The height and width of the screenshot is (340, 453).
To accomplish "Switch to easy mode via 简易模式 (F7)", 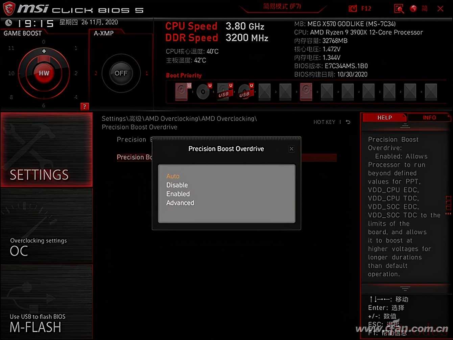I will click(282, 6).
